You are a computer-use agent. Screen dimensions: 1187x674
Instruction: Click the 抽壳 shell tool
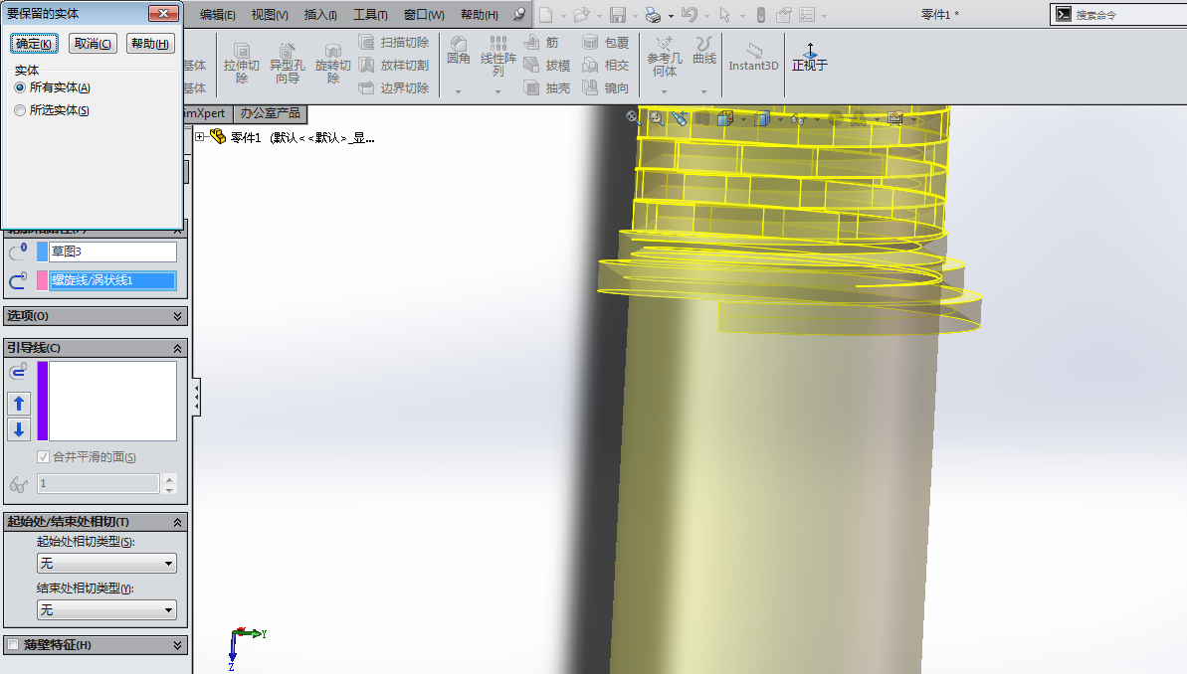[x=547, y=87]
